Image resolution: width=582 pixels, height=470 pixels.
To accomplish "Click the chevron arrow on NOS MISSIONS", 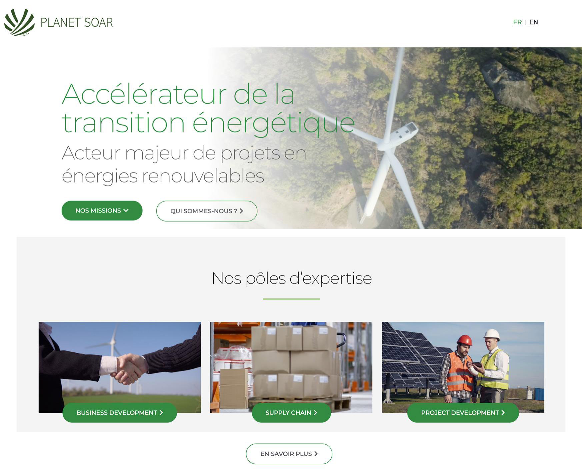I will point(126,211).
